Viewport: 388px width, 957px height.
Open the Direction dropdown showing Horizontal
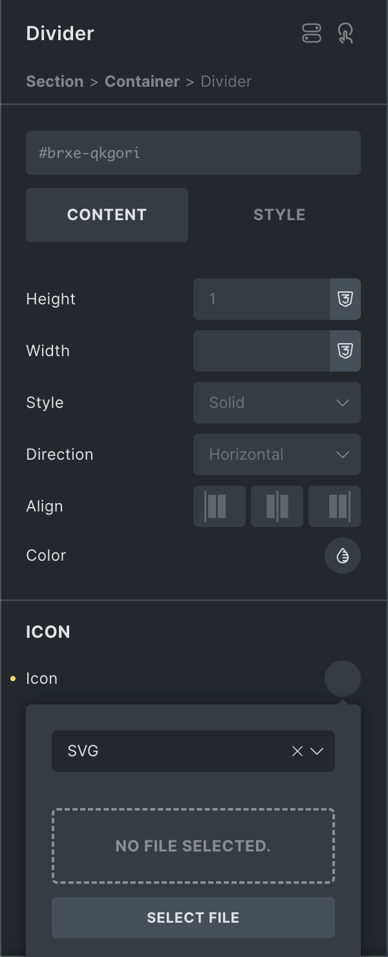coord(277,455)
